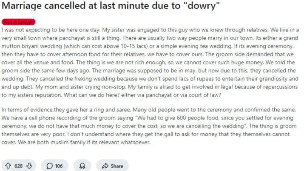Click the Share arrow icon

(x=104, y=166)
